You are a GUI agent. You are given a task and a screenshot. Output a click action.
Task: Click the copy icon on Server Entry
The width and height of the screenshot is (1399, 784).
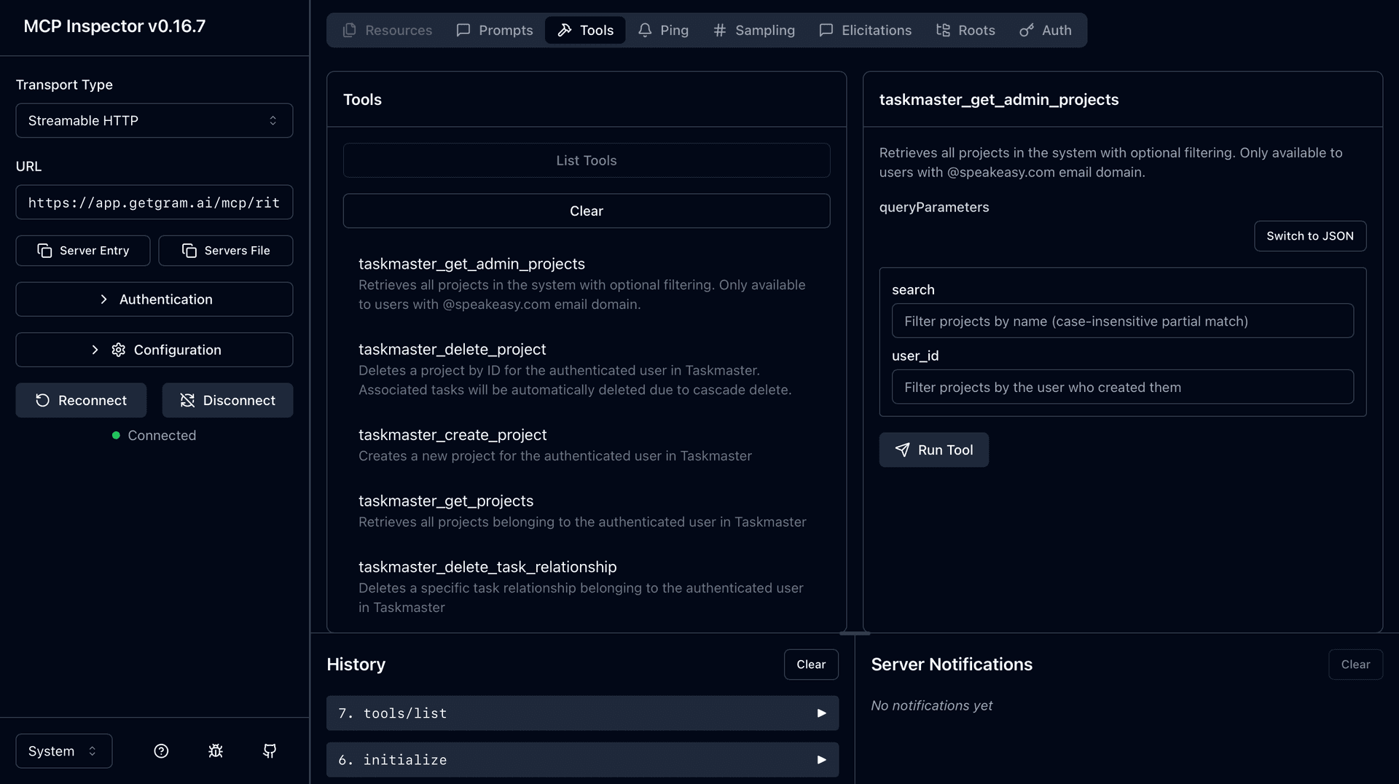[x=45, y=250]
